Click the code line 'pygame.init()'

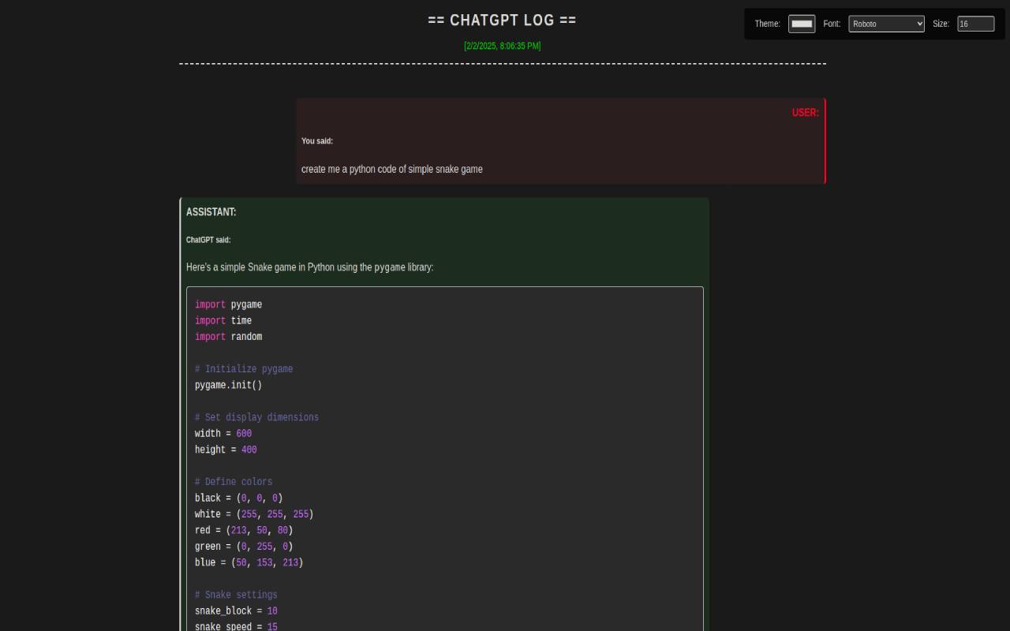click(229, 385)
